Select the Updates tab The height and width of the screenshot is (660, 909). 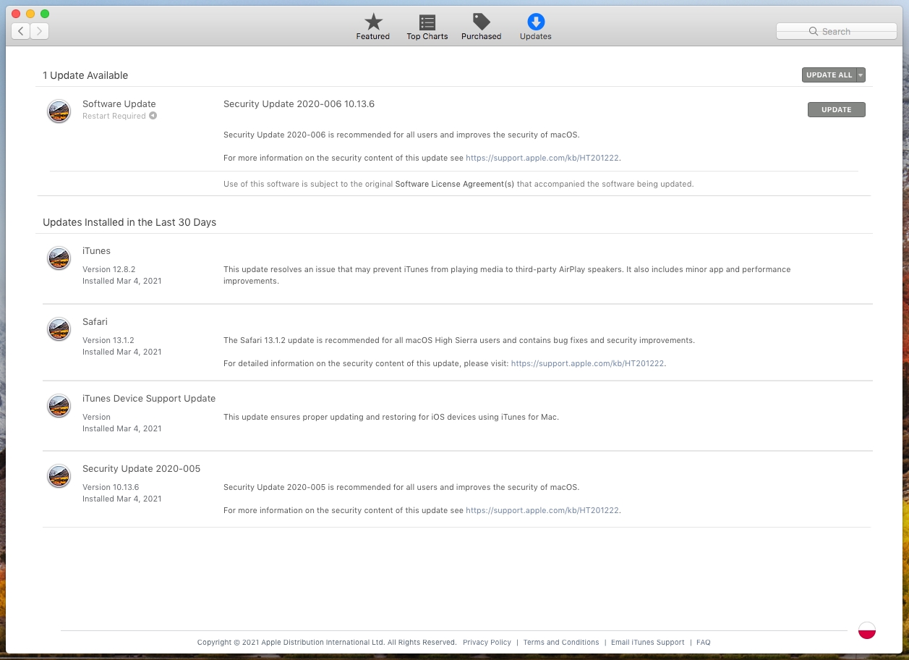point(536,27)
